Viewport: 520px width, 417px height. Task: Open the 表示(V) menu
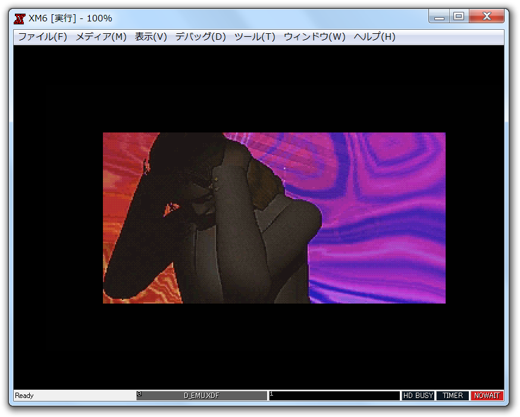coord(151,37)
